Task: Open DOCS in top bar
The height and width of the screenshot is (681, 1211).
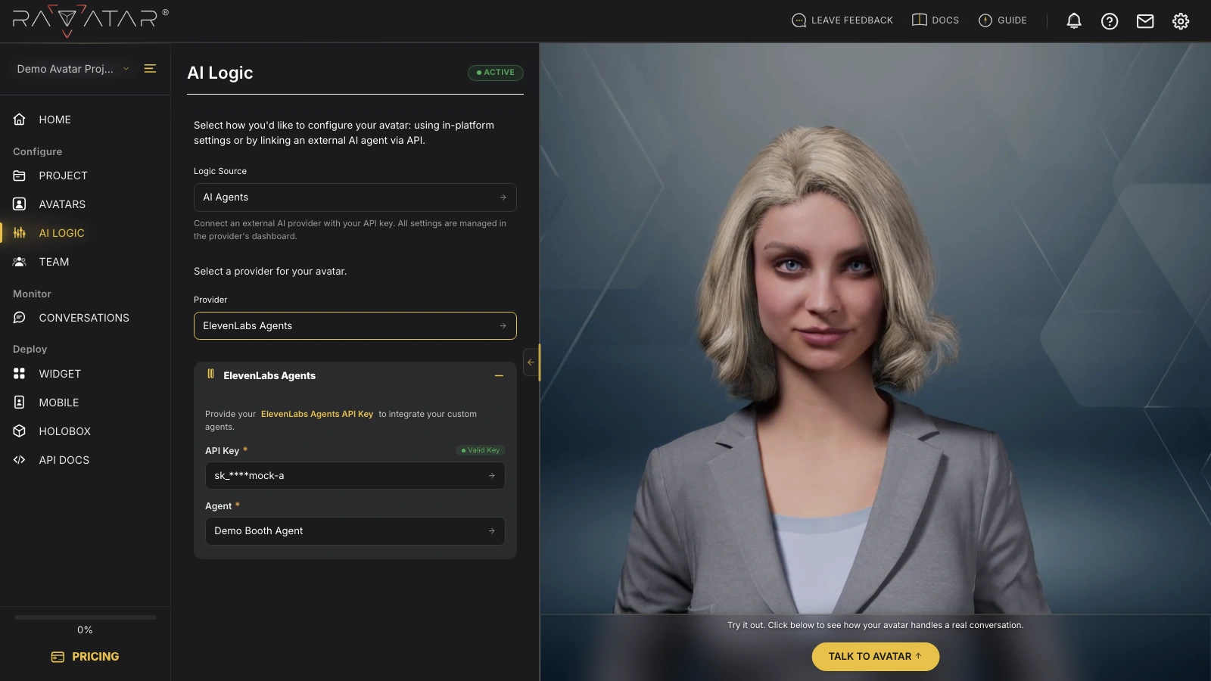Action: click(935, 20)
